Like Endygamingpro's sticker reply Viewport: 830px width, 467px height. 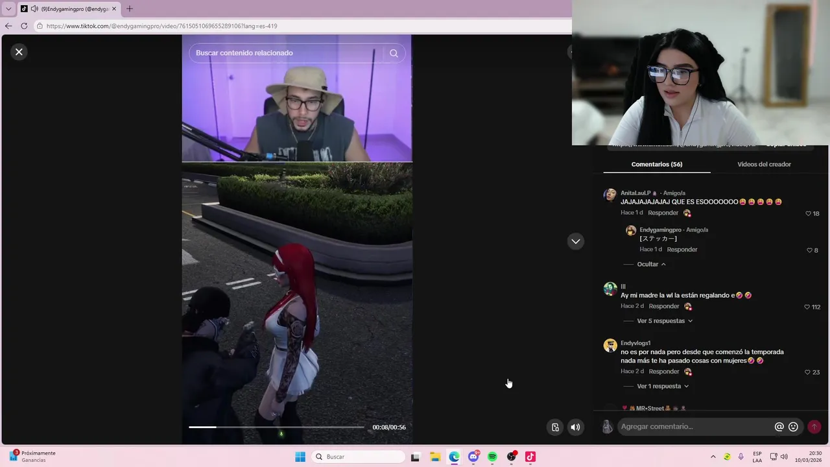click(809, 250)
